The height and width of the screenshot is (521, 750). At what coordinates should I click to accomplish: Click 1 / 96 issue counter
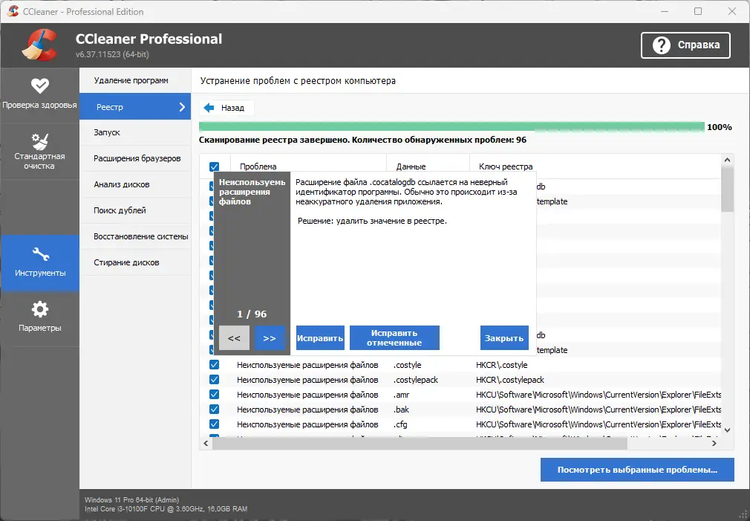[x=252, y=314]
